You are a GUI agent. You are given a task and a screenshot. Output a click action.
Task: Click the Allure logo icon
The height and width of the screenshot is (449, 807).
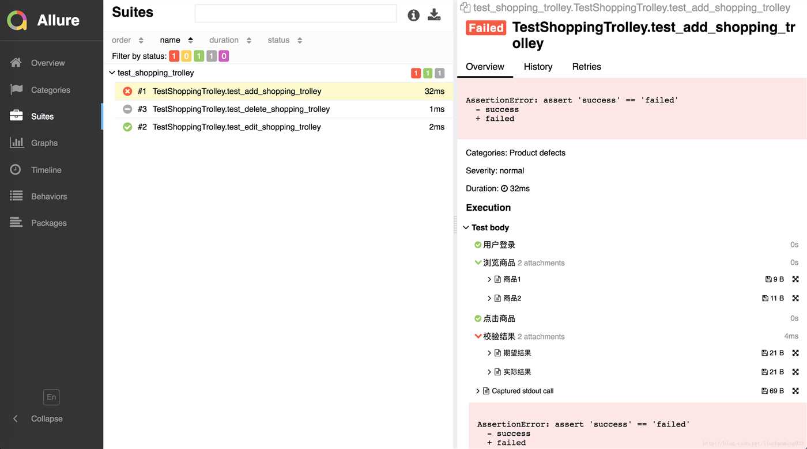[17, 20]
